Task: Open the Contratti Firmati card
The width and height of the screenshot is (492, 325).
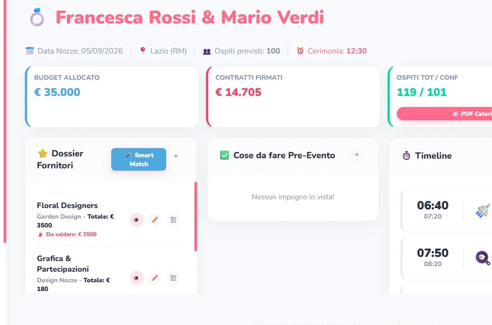Action: pyautogui.click(x=293, y=96)
